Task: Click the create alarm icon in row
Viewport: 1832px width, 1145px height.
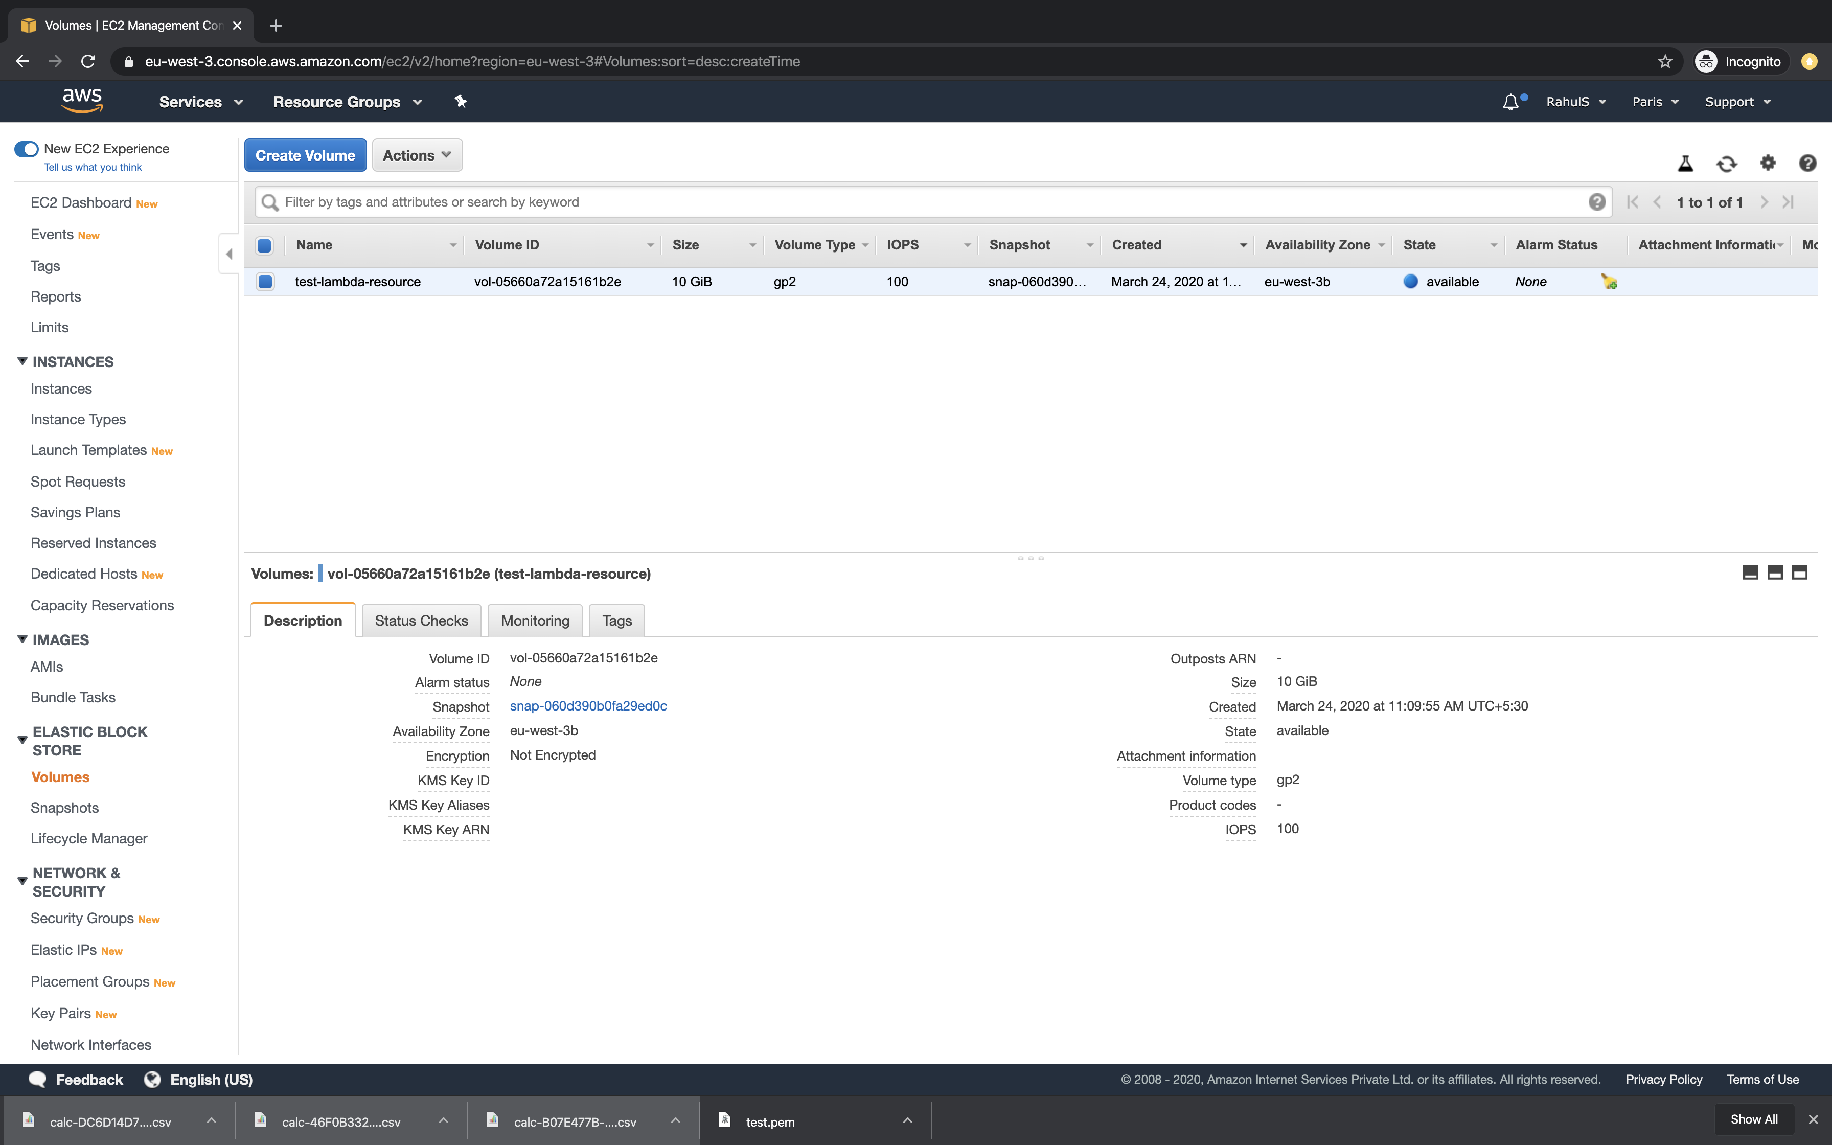Action: (x=1609, y=282)
